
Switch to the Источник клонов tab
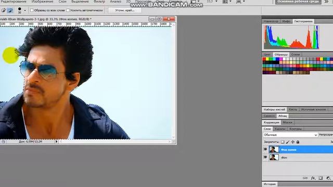click(313, 110)
